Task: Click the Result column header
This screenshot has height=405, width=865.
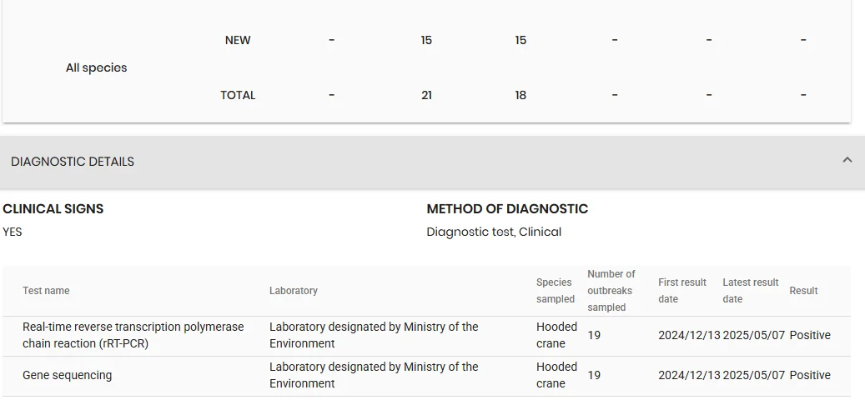Action: (803, 290)
